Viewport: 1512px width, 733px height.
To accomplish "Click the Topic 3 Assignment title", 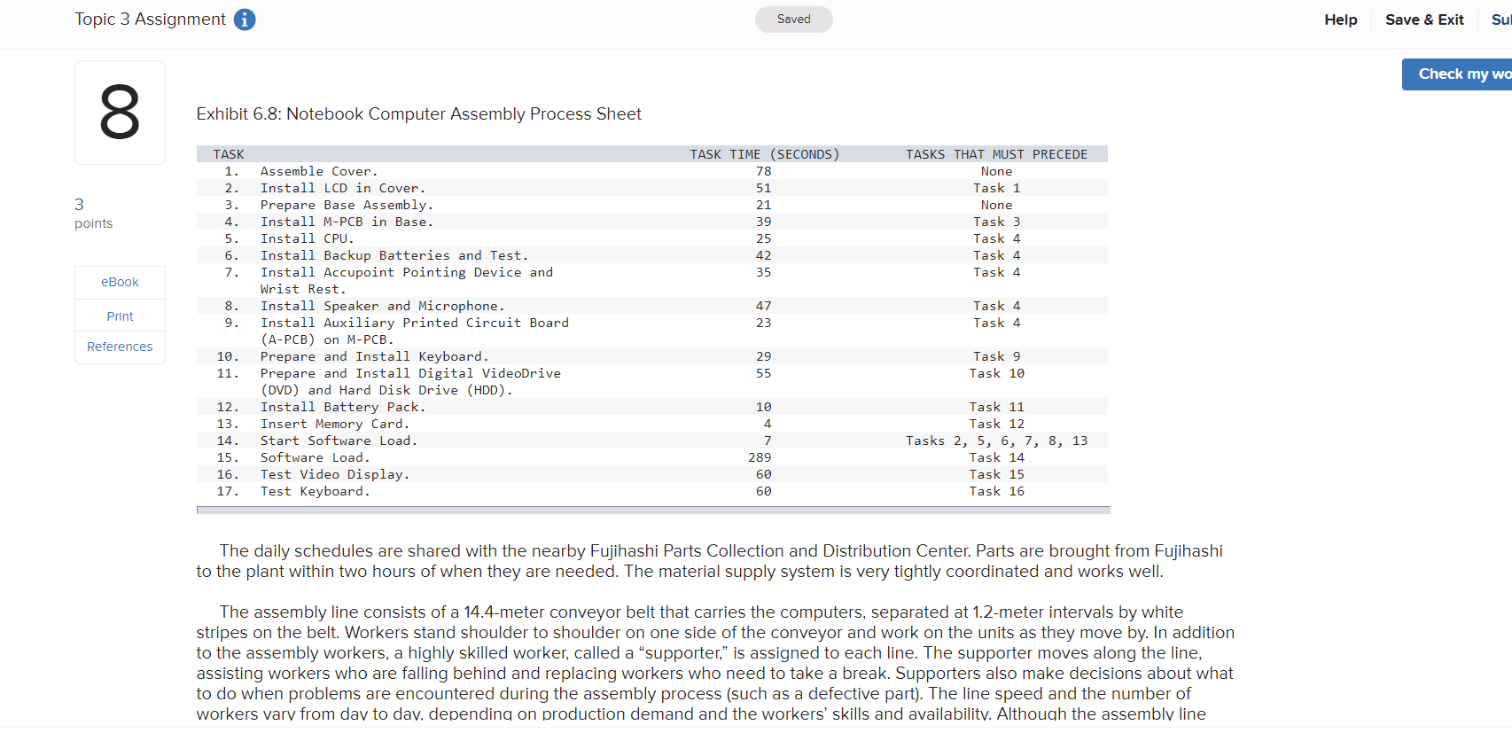I will (x=150, y=19).
